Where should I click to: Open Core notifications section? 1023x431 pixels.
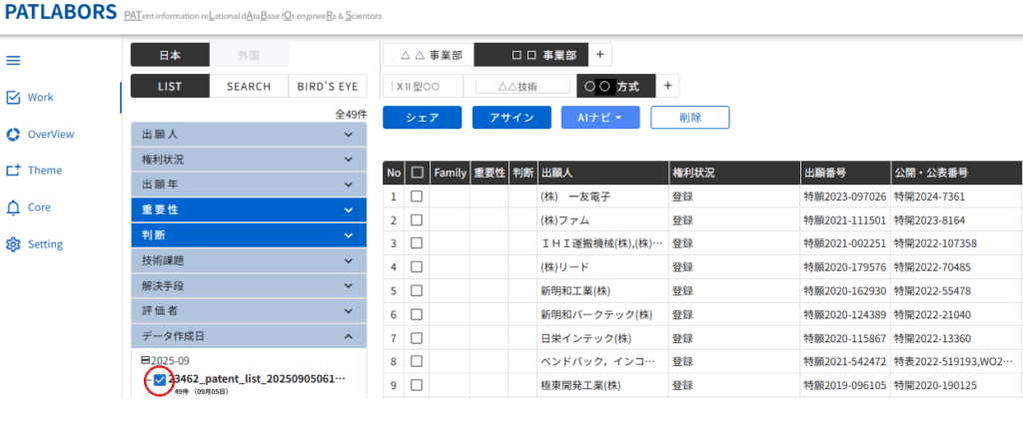tap(39, 208)
